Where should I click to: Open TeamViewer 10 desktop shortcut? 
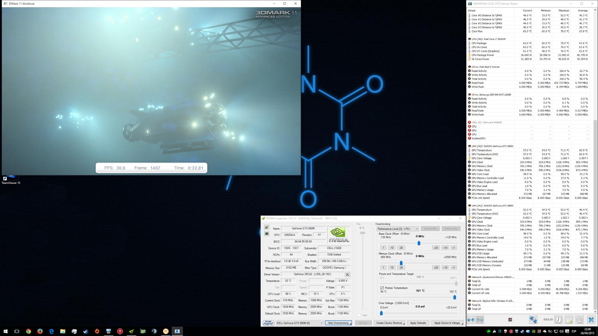click(x=11, y=180)
